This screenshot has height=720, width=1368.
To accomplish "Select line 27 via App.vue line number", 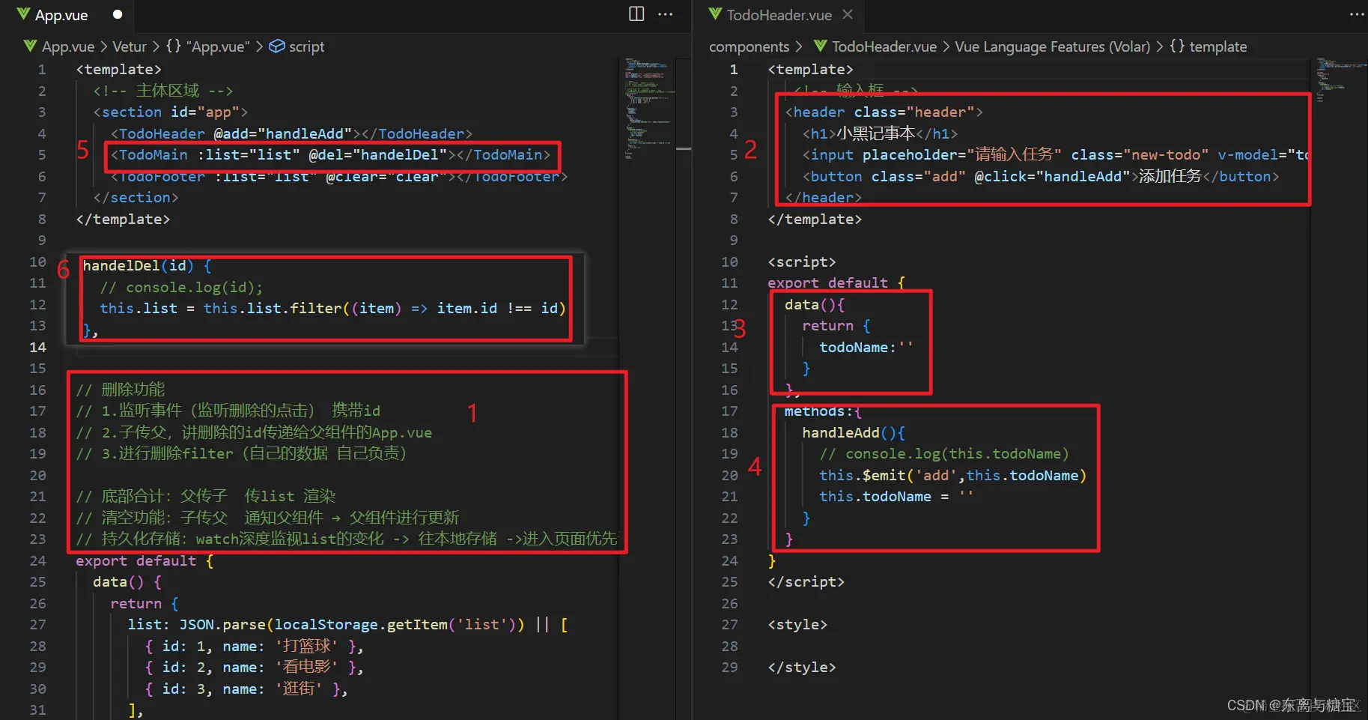I will coord(38,624).
